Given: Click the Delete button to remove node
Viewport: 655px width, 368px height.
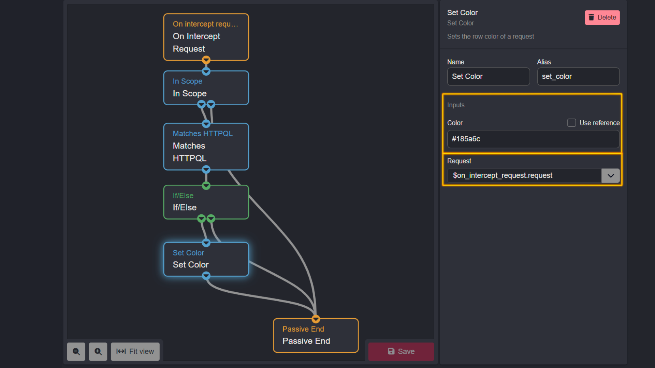Looking at the screenshot, I should pos(602,17).
